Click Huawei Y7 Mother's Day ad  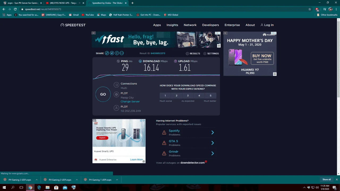[250, 54]
